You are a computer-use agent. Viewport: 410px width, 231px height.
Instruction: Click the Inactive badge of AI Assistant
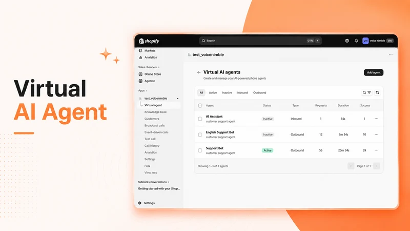pos(268,119)
